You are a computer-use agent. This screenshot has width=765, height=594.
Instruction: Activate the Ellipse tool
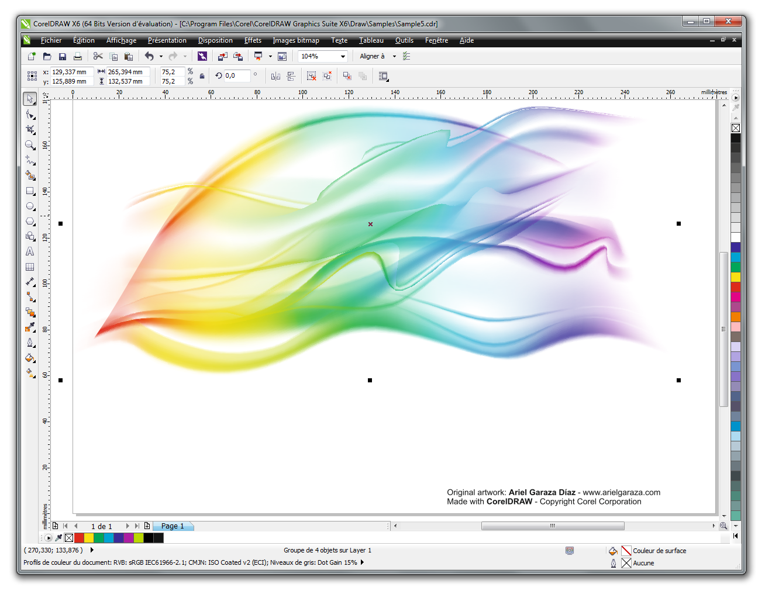pos(30,206)
